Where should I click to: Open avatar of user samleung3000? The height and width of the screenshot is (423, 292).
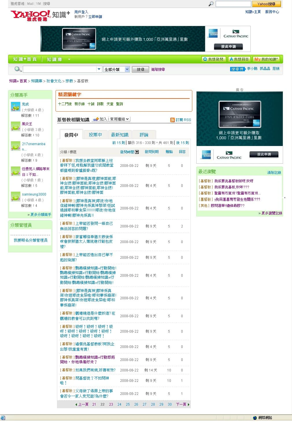coord(15,197)
